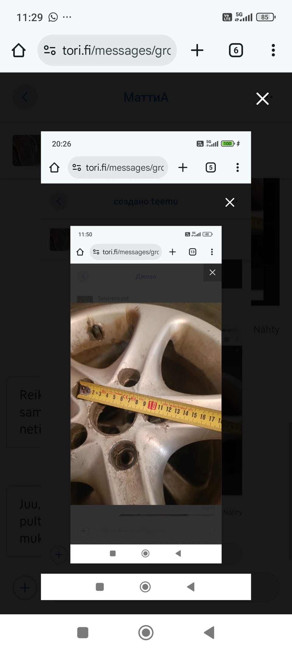Tap the outermost VoLTE status icon
Viewport: 292px width, 651px height.
point(227,17)
